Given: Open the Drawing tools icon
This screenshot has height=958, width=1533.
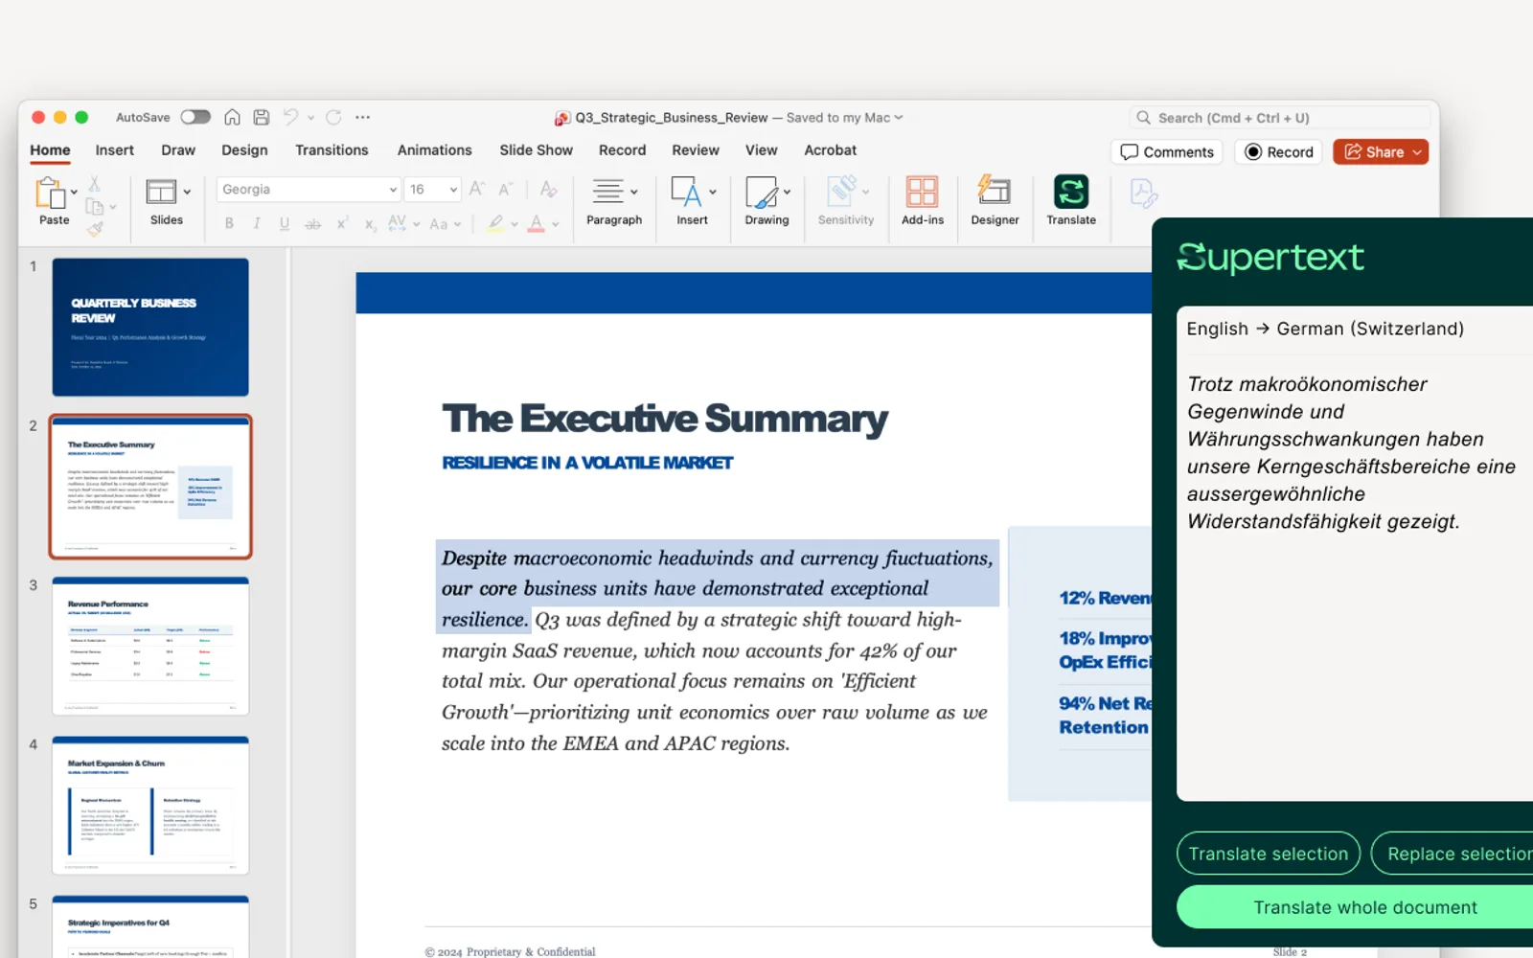Looking at the screenshot, I should 762,192.
